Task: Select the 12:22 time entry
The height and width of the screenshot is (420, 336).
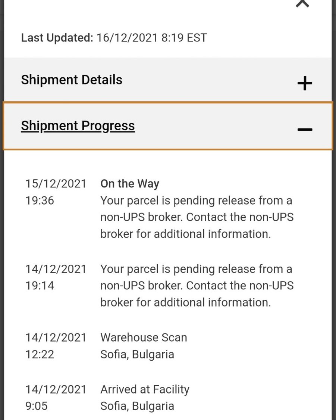Action: coord(40,354)
